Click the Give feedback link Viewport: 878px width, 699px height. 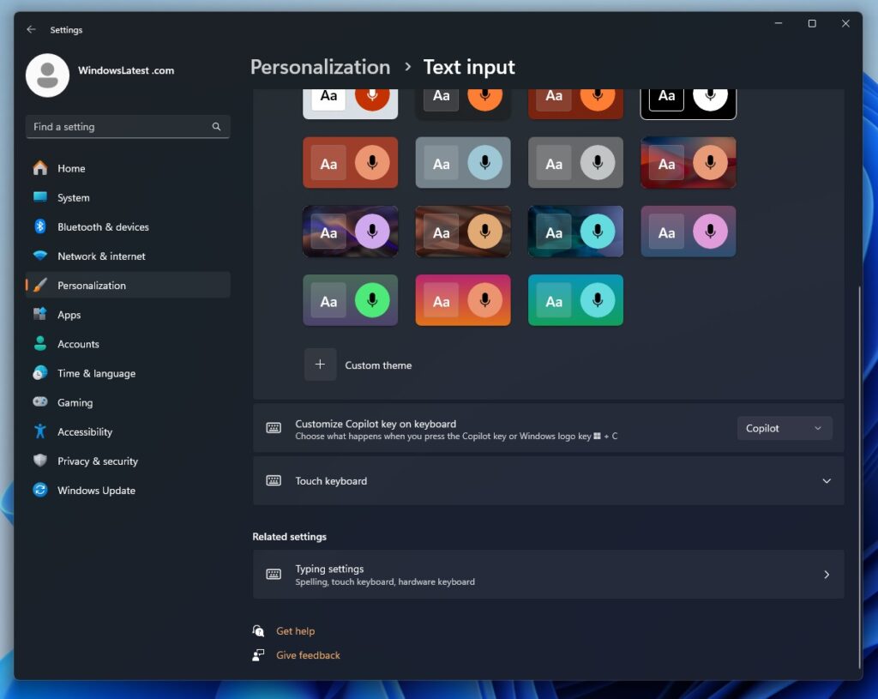(308, 655)
